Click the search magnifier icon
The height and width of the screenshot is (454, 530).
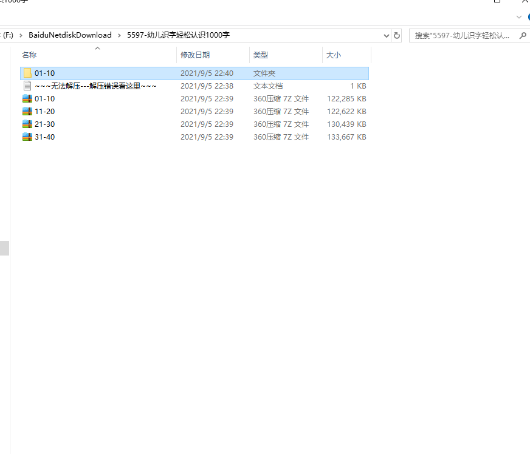point(522,35)
